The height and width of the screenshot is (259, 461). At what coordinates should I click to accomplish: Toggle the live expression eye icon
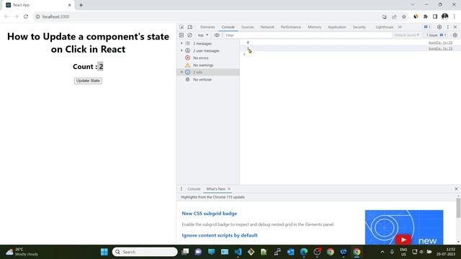pyautogui.click(x=217, y=35)
